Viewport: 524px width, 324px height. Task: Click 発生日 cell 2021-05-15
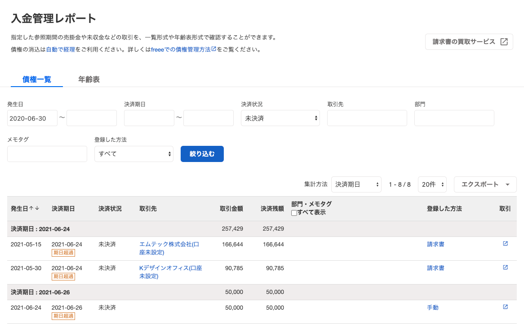(x=26, y=244)
